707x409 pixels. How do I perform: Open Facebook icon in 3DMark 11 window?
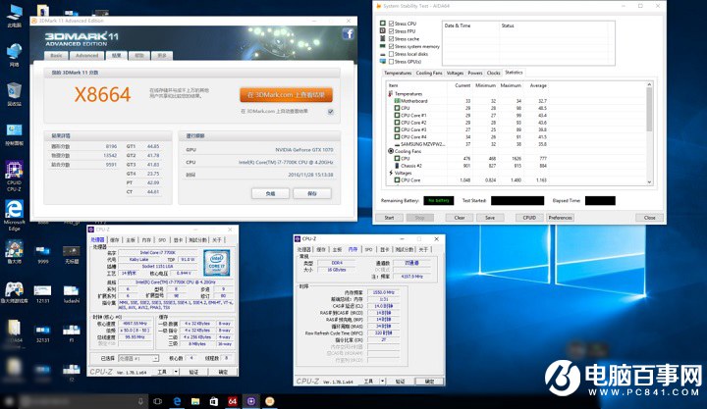click(x=348, y=33)
